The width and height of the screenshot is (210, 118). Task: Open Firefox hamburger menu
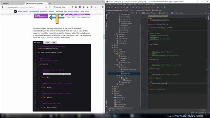(x=103, y=7)
